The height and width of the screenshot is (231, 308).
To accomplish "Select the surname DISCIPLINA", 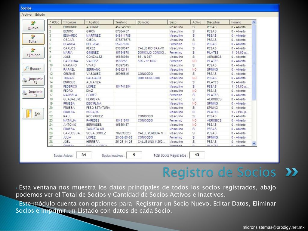I will (x=94, y=103).
